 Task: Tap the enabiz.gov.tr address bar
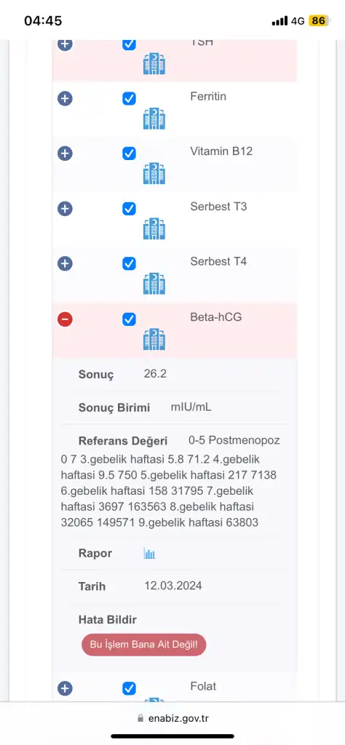tap(172, 718)
